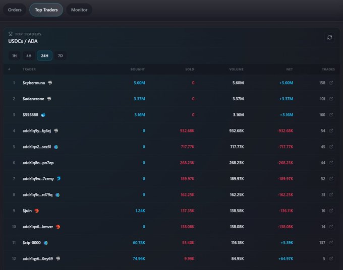Click volume value 116.18K

[x=238, y=243]
